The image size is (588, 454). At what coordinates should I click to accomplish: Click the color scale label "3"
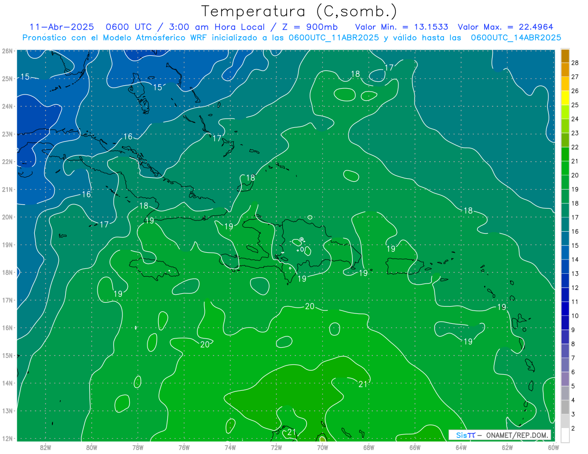point(573,414)
